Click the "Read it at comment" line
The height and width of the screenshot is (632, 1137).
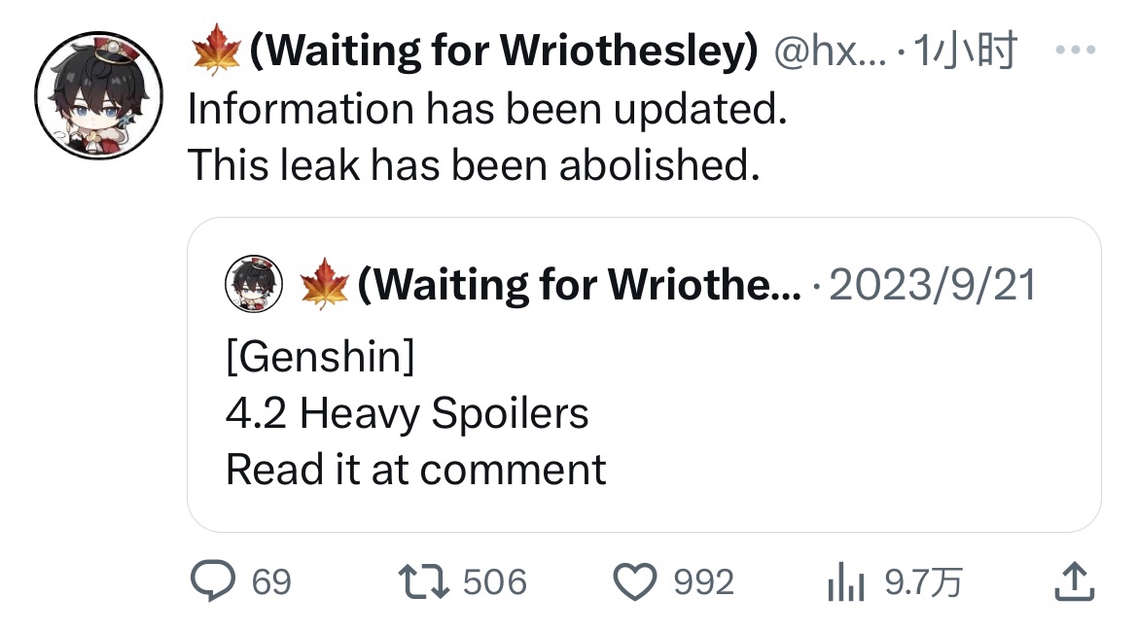tap(415, 470)
